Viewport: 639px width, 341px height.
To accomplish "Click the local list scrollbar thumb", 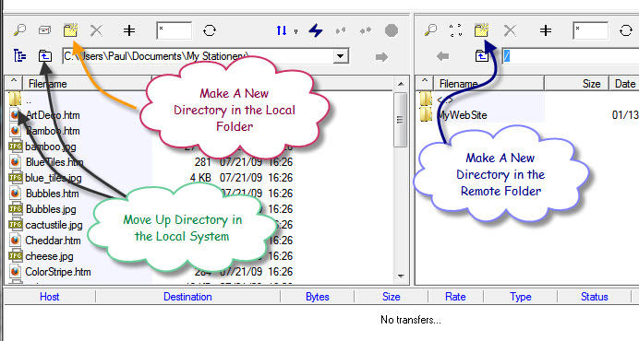I will click(x=401, y=120).
